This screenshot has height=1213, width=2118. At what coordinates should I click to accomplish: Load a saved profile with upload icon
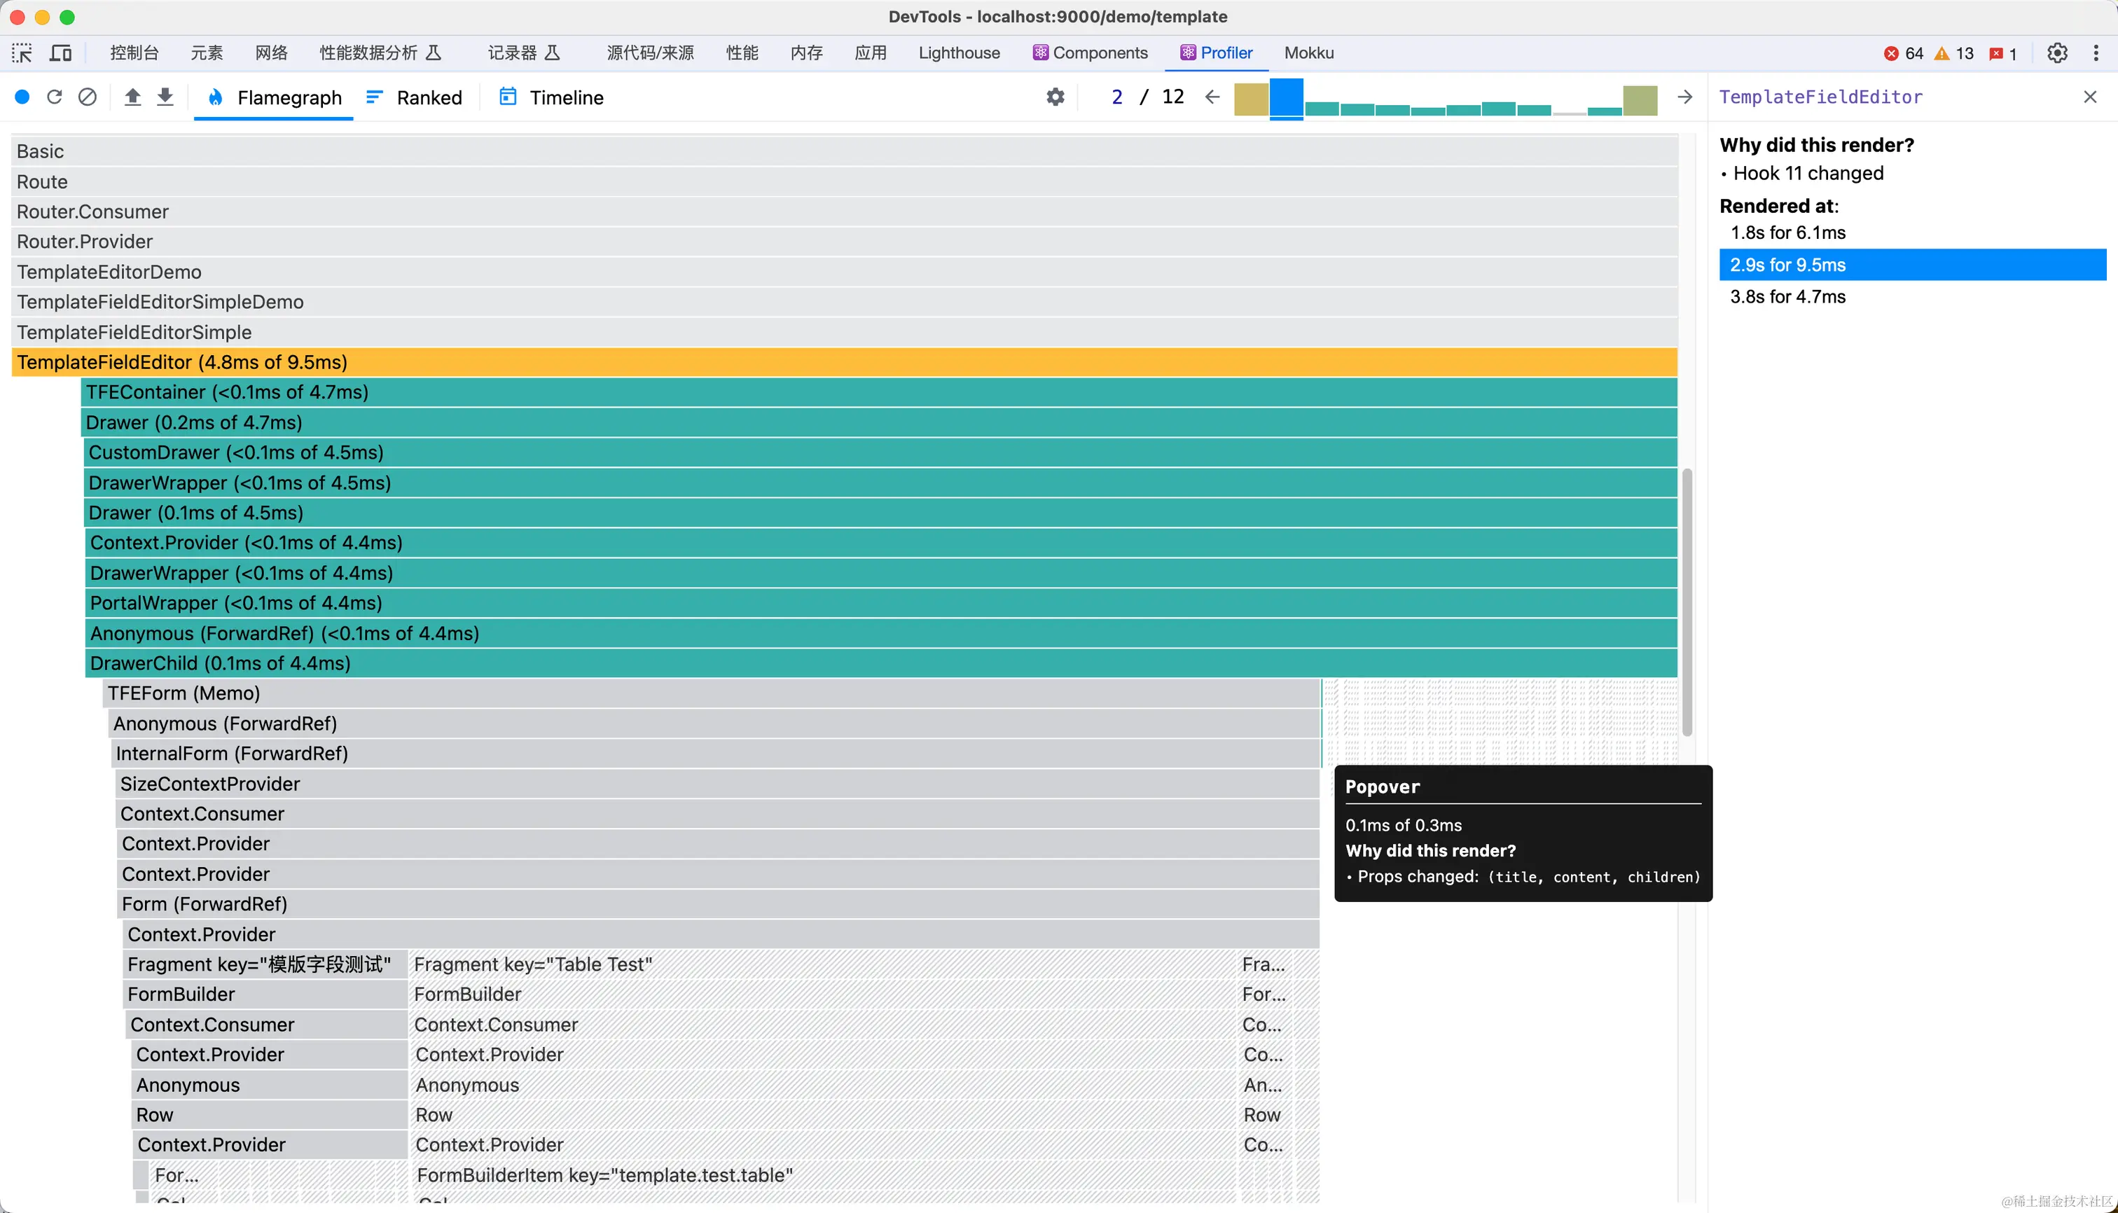[x=132, y=97]
